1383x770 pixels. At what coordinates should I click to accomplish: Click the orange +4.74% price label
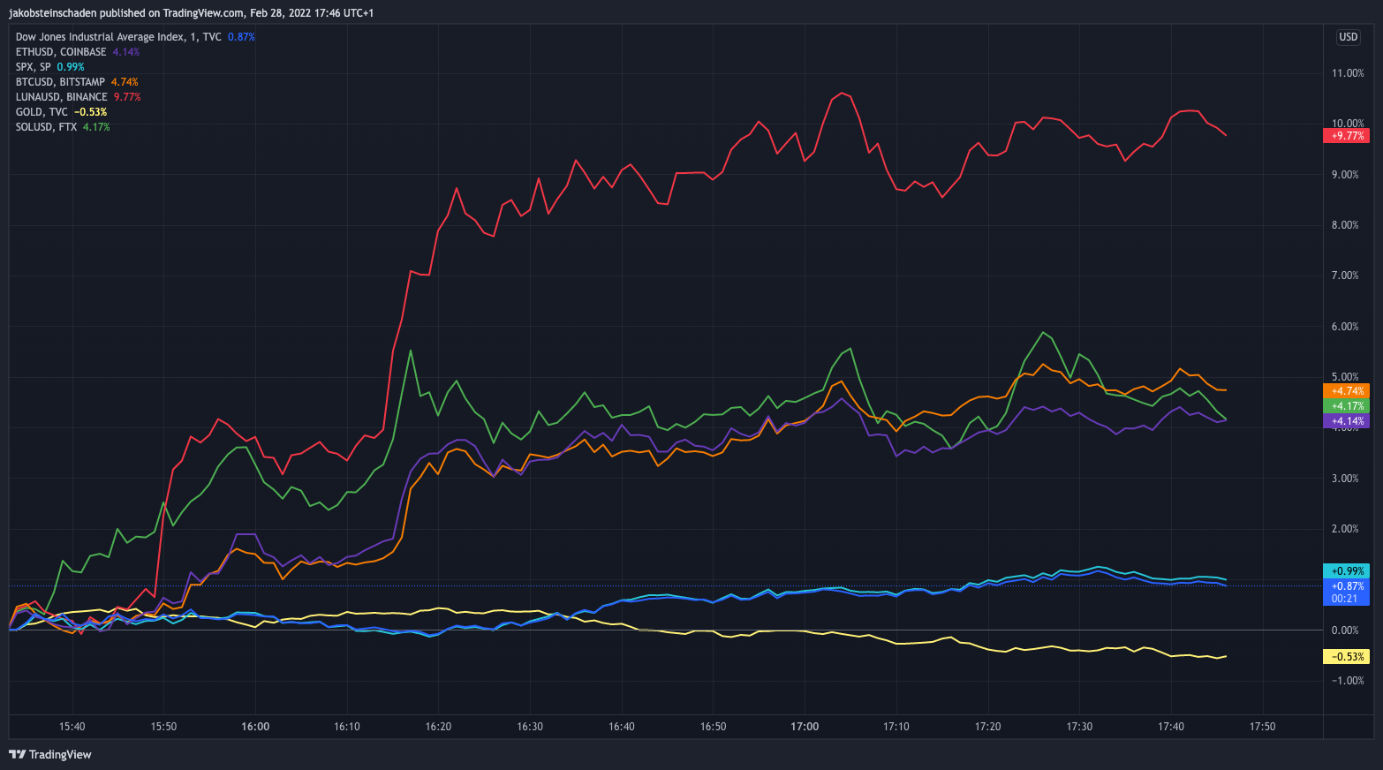[x=1346, y=391]
